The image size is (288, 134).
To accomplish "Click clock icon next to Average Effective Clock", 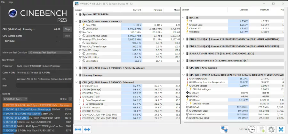I will [x=80, y=39].
